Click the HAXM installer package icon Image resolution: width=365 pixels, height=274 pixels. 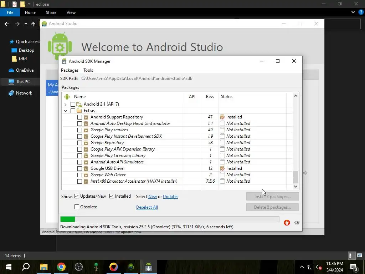coord(86,181)
